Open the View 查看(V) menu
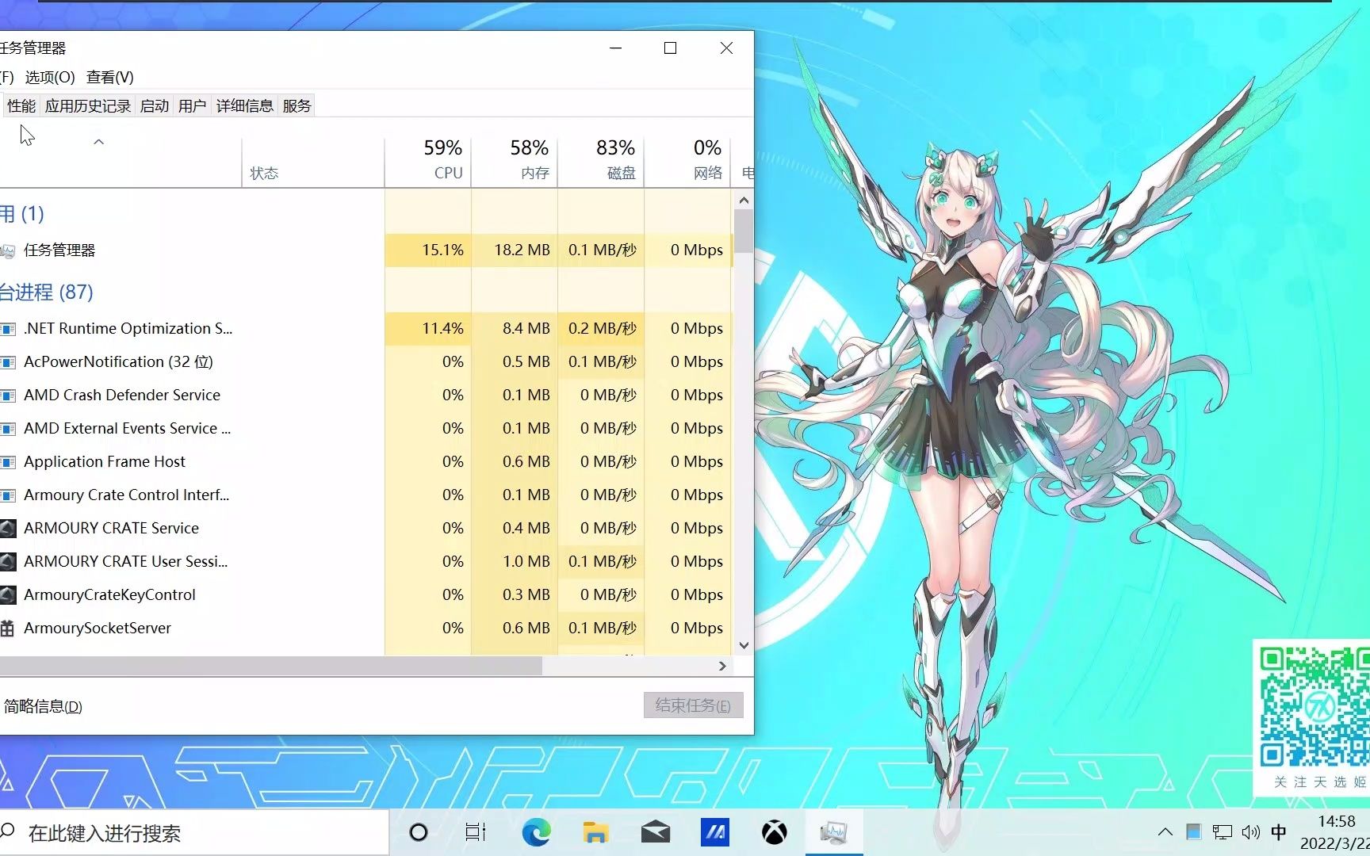Viewport: 1370px width, 856px height. [x=110, y=77]
